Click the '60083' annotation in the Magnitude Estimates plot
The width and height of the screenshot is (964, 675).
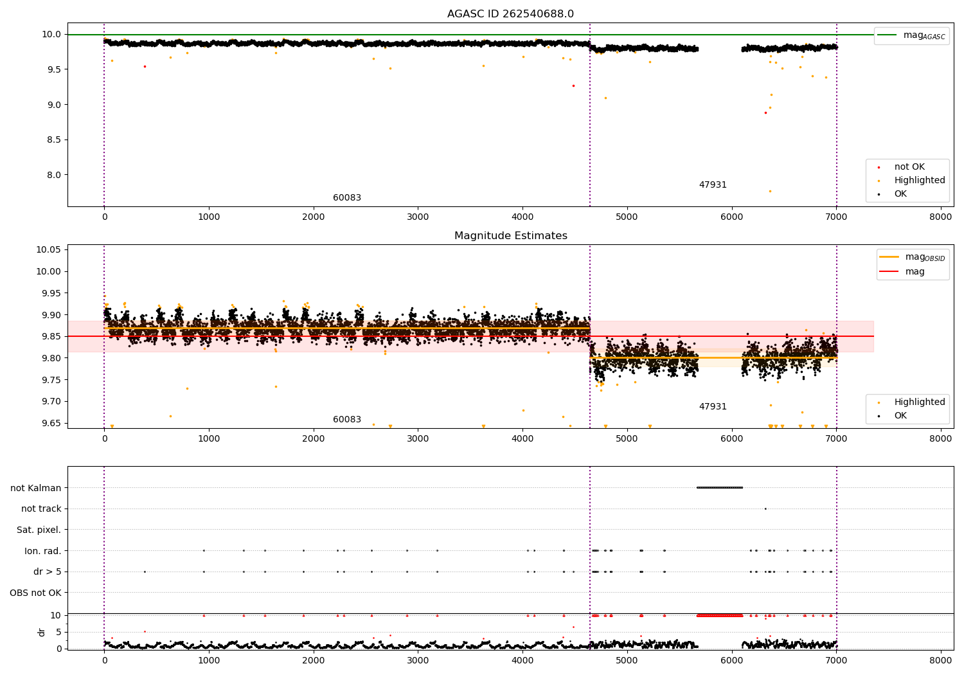[x=347, y=420]
